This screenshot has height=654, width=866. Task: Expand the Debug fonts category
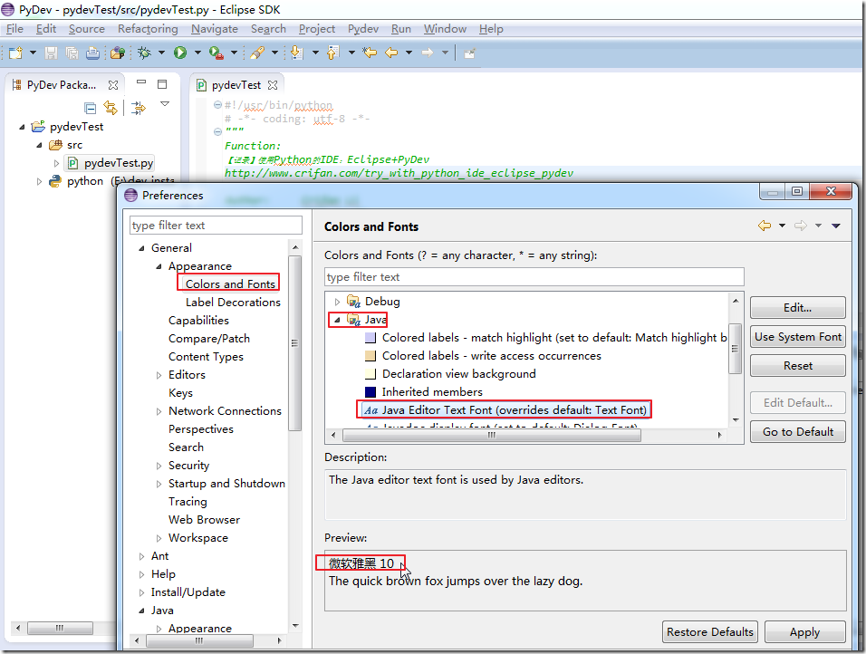click(337, 302)
